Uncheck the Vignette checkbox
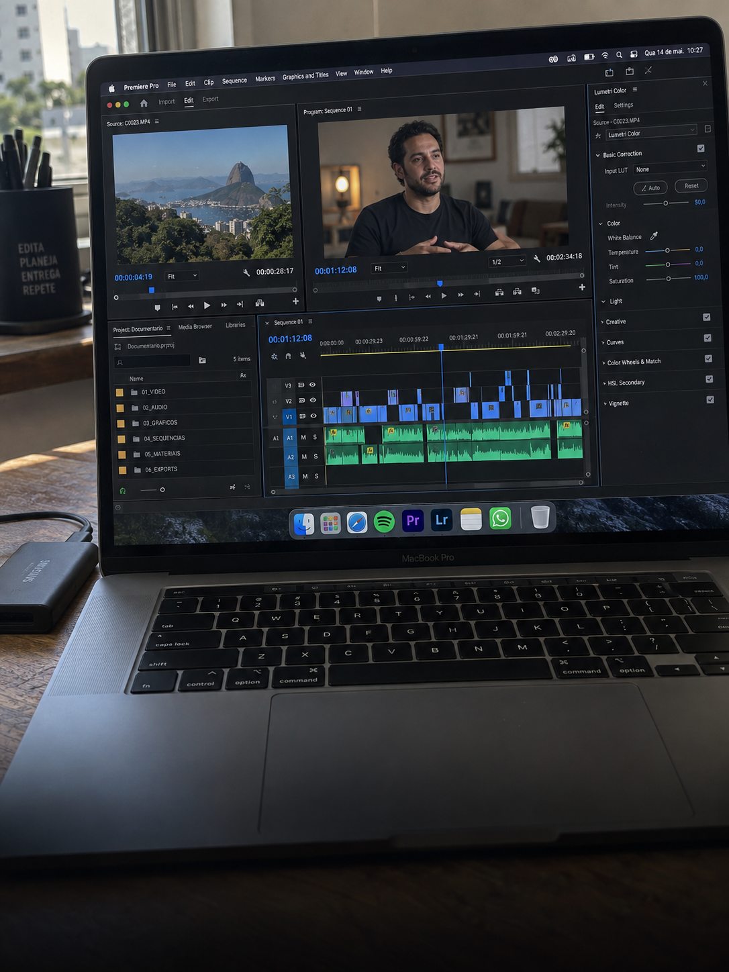 click(x=710, y=399)
